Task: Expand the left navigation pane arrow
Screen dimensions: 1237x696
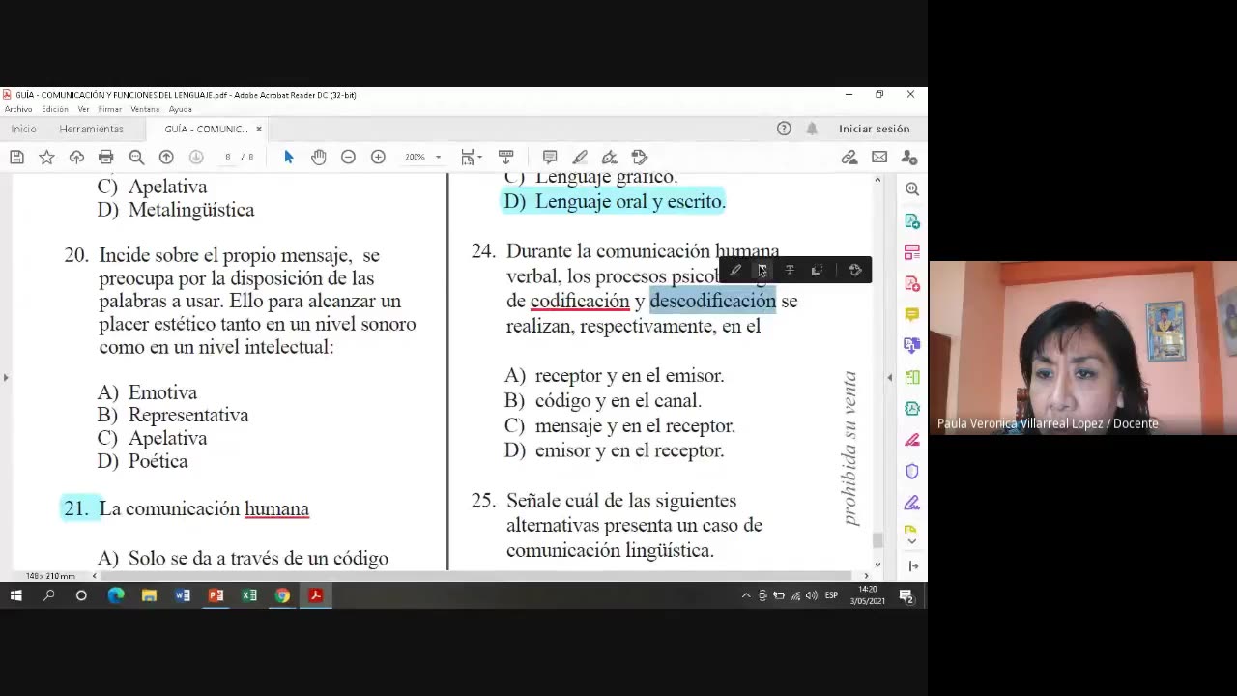Action: [x=6, y=377]
